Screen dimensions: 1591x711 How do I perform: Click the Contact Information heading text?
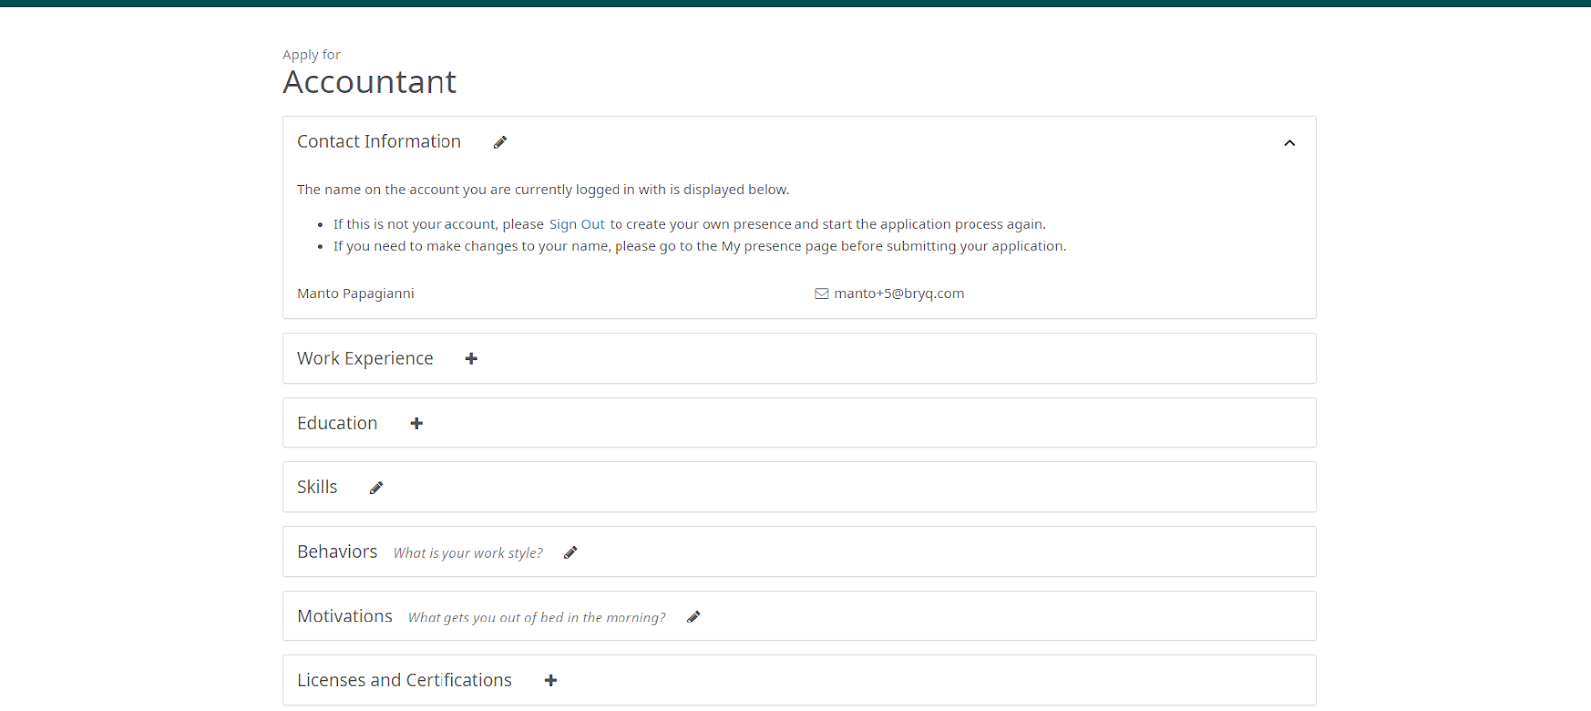(x=379, y=142)
